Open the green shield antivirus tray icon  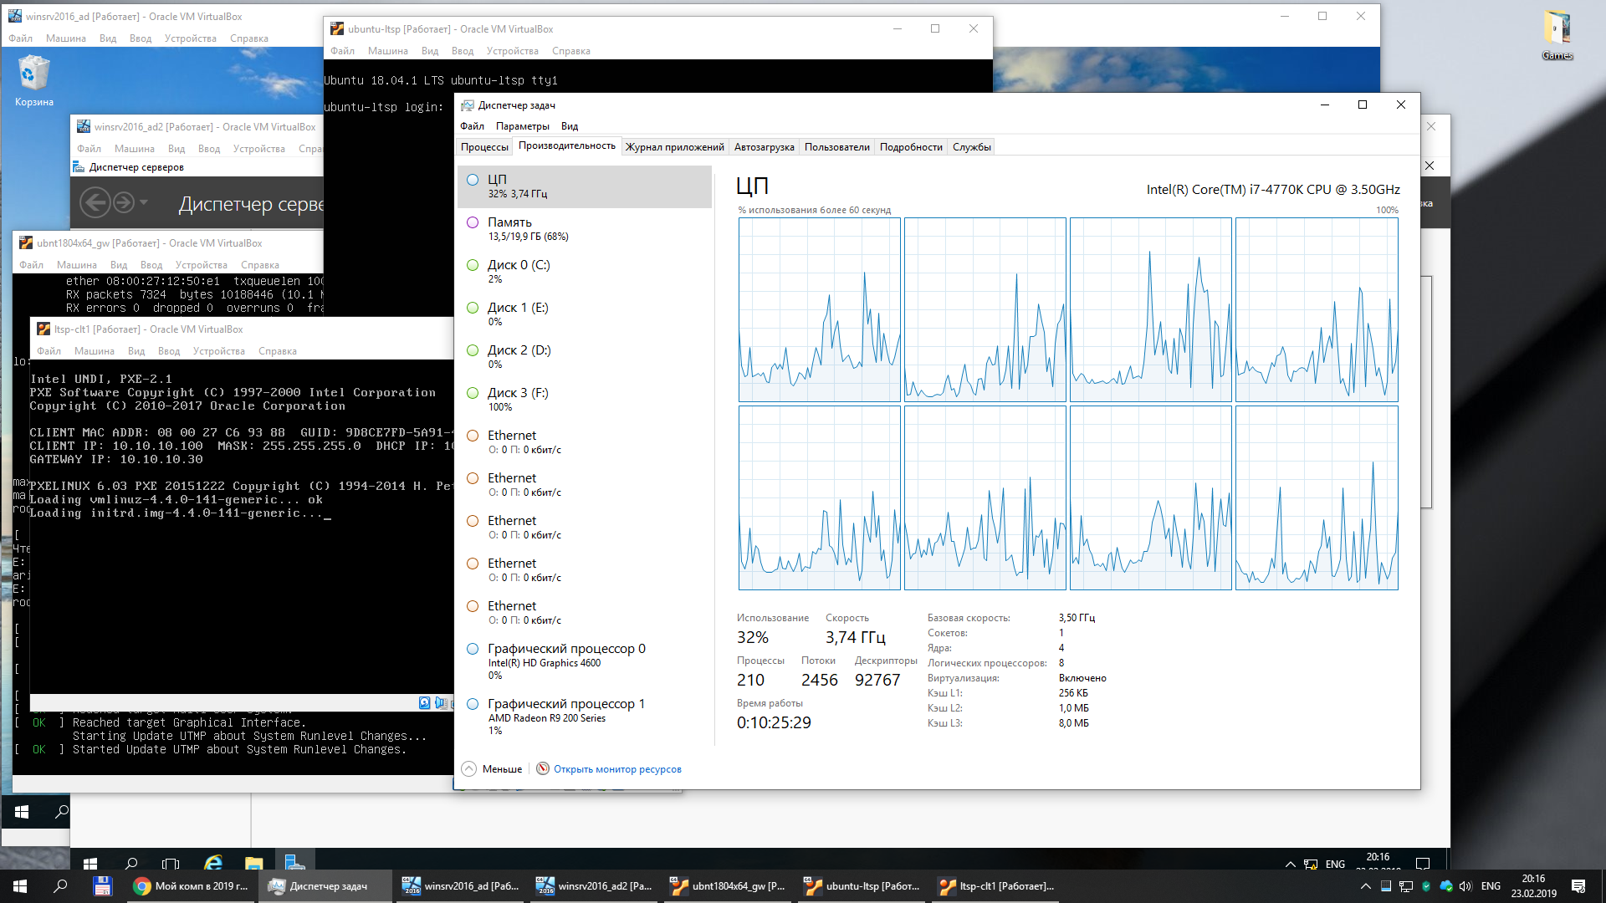coord(1426,886)
